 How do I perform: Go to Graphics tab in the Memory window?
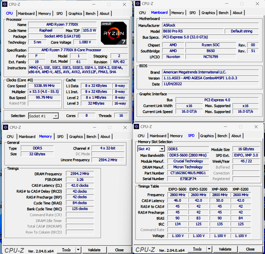pos(76,136)
